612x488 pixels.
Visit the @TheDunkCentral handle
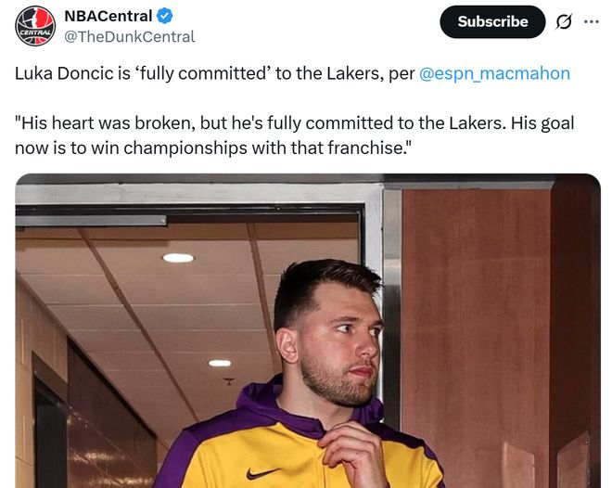(129, 36)
